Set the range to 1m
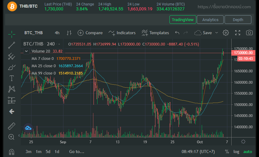 (x=39, y=152)
